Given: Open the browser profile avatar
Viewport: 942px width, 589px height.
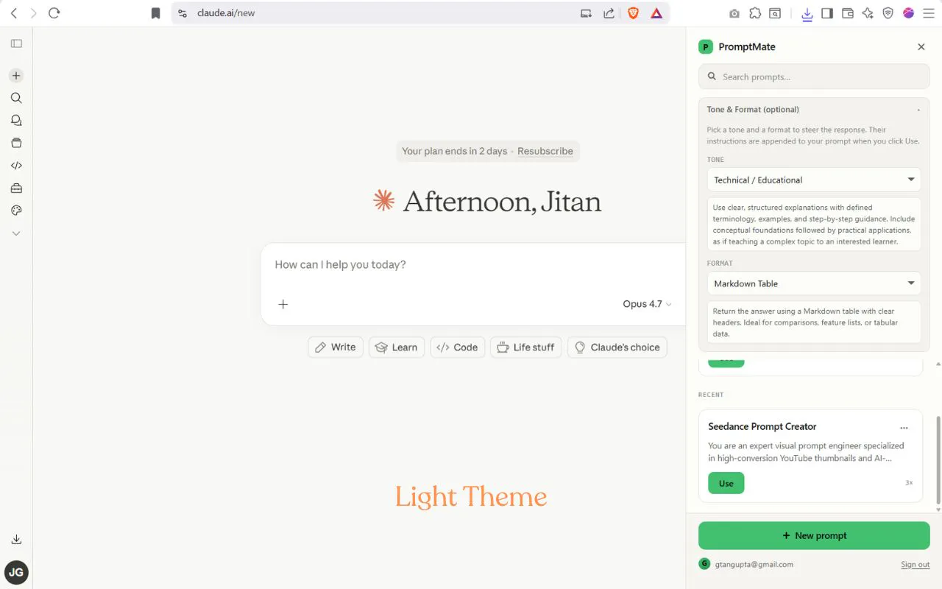Looking at the screenshot, I should tap(909, 13).
